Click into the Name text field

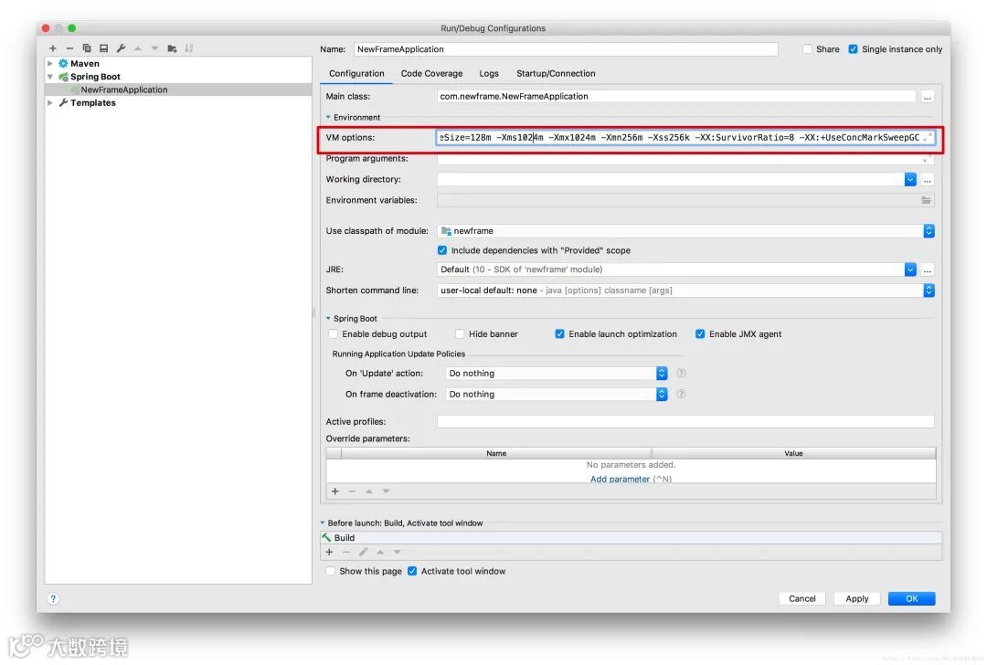click(x=566, y=49)
